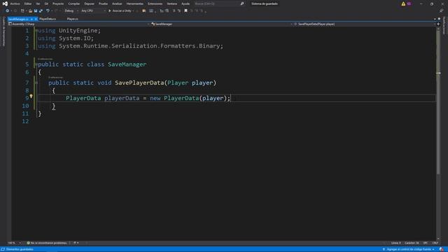The height and width of the screenshot is (252, 448).
Task: Click the new project toolbar icon
Action: coord(22,11)
